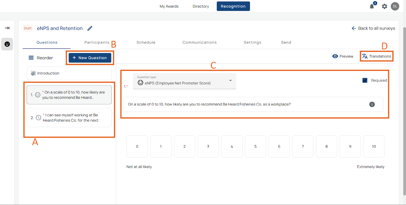The width and height of the screenshot is (406, 205).
Task: Select score 8 on the scale
Action: [x=327, y=146]
